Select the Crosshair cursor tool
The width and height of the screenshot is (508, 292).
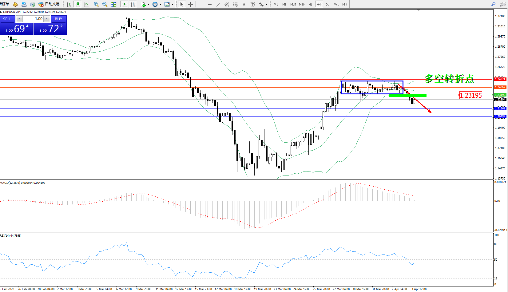pos(190,4)
